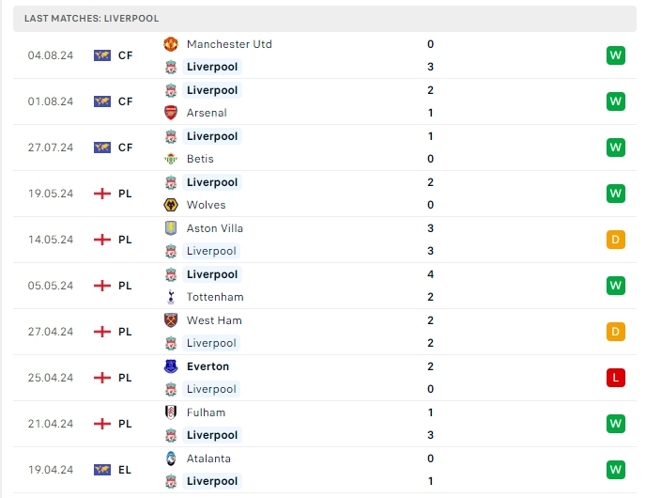Open the Tottenham team link

(215, 297)
